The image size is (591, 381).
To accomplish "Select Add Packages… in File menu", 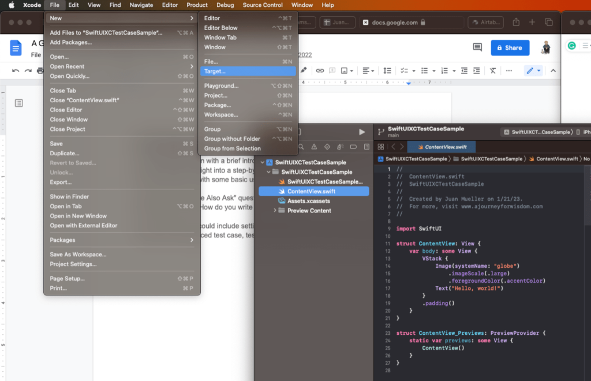I will tap(121, 42).
